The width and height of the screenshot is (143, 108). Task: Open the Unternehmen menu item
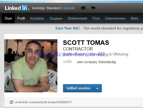click(115, 18)
